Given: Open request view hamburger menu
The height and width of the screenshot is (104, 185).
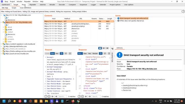Looking at the screenshot, I should tap(70, 53).
